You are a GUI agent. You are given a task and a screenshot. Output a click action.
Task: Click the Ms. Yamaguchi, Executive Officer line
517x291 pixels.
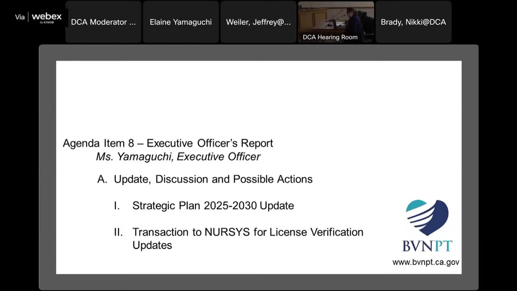[x=178, y=157]
